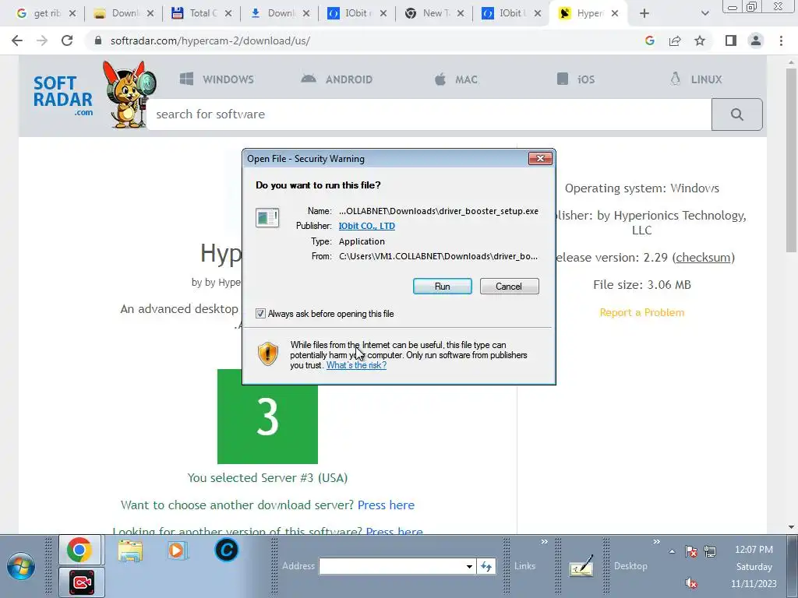This screenshot has height=598, width=798.
Task: Uncheck Always ask before opening this file
Action: coord(260,314)
